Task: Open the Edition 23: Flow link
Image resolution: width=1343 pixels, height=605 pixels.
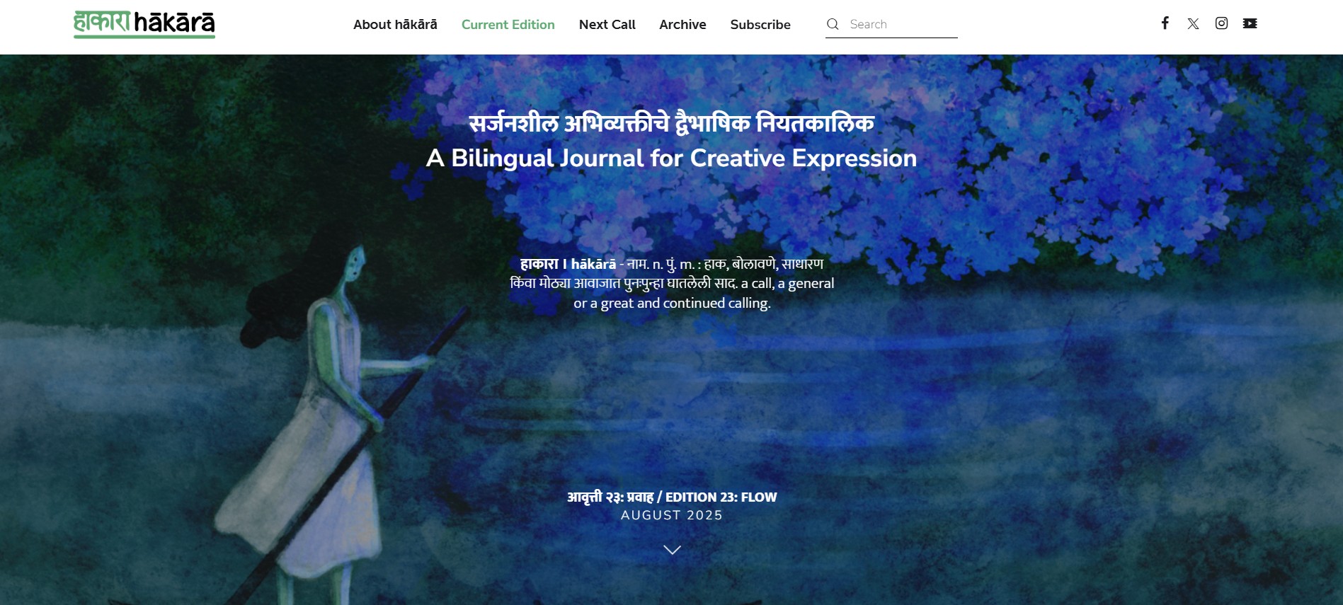Action: tap(672, 497)
